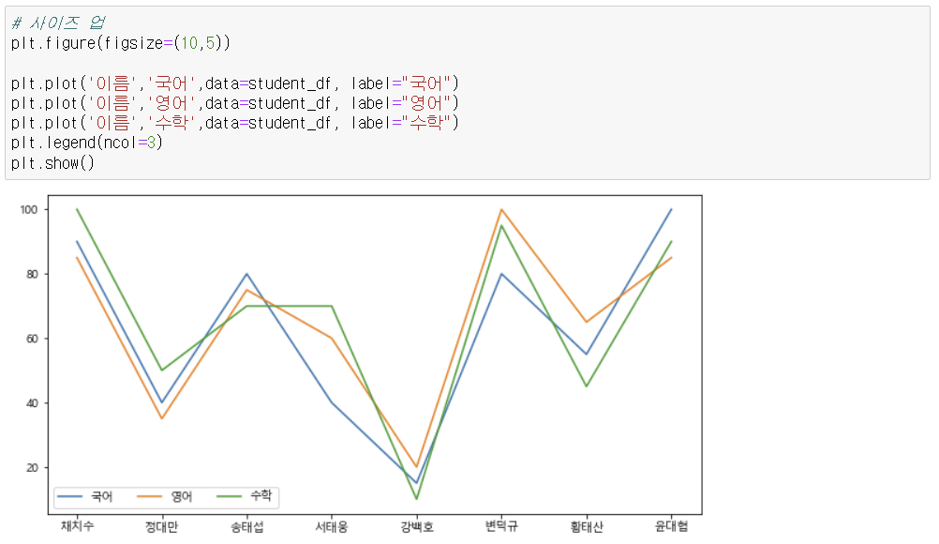
Task: Click the comment line '# 사이즈 업'
Action: (x=58, y=23)
